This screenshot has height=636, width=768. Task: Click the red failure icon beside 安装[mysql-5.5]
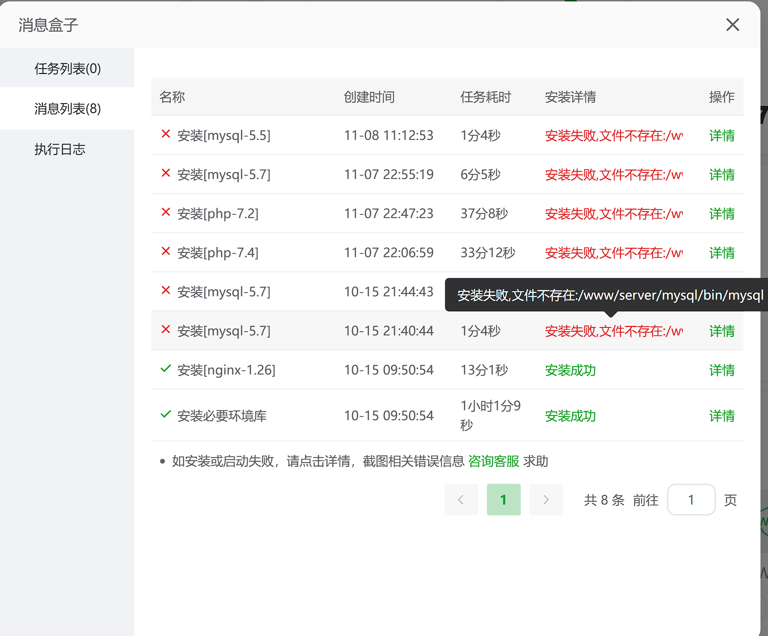165,135
